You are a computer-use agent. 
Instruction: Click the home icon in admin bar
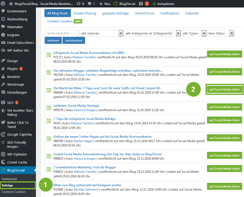click(11, 4)
